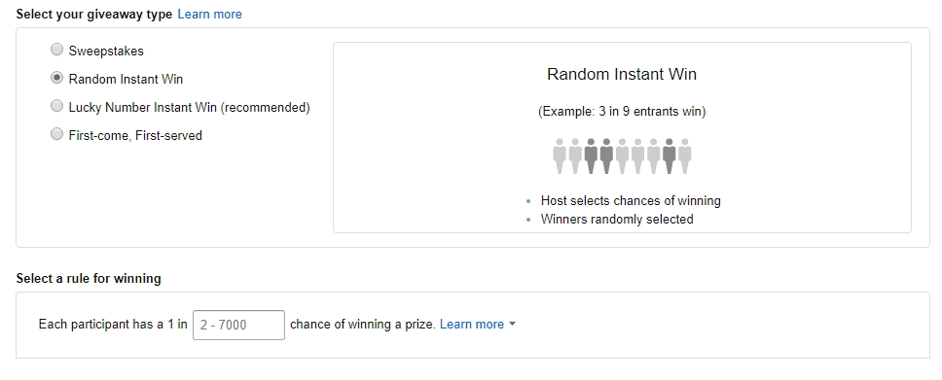The width and height of the screenshot is (942, 380).
Task: Select First-come, First-served radio button
Action: pos(56,134)
